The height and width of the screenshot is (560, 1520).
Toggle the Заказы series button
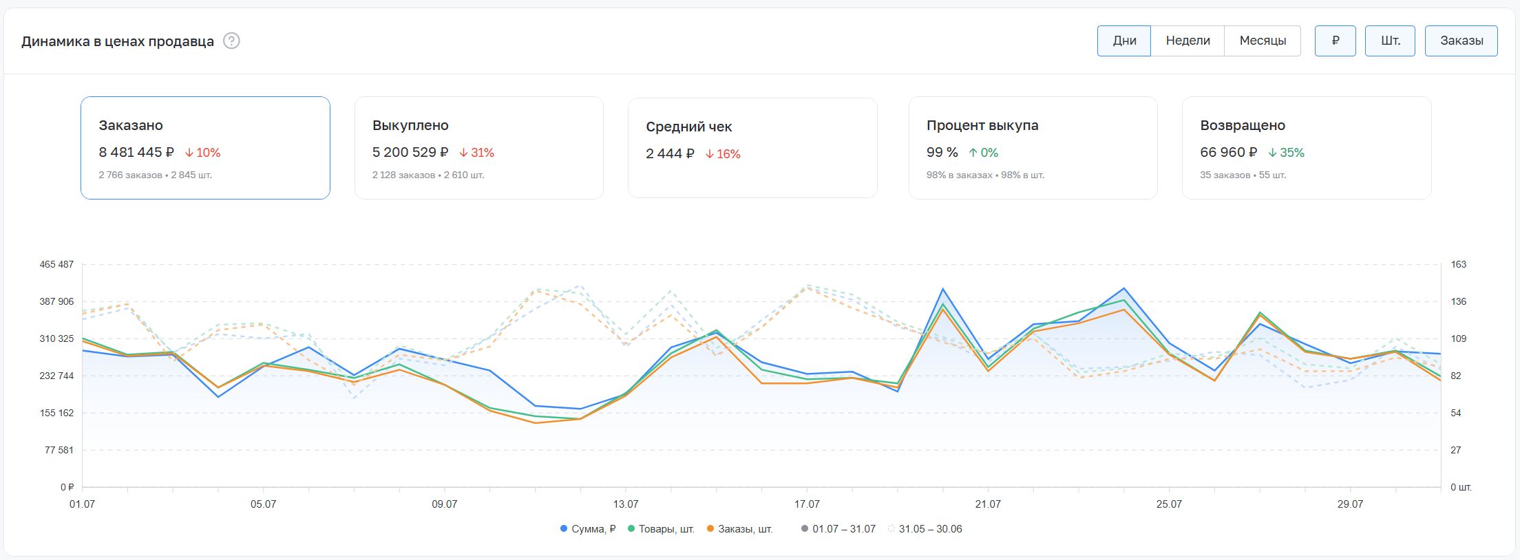tap(1461, 41)
